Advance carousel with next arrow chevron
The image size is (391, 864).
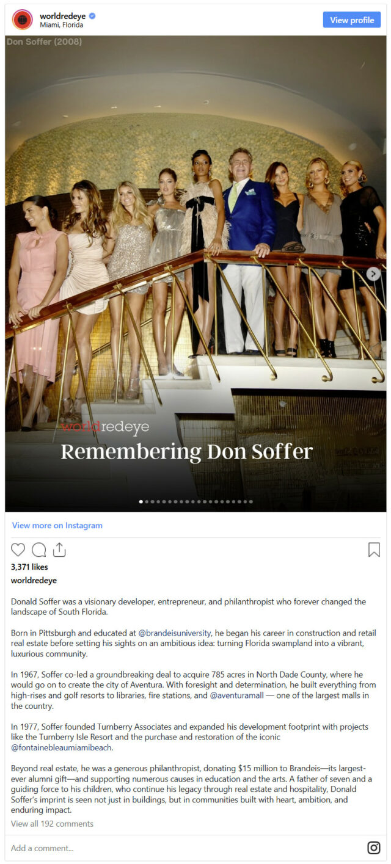click(373, 274)
